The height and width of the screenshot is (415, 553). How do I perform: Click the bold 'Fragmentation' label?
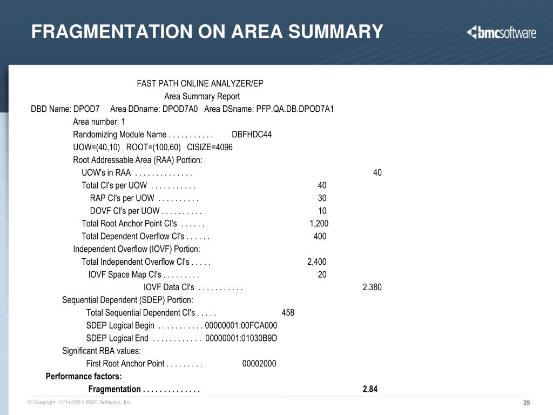[114, 389]
